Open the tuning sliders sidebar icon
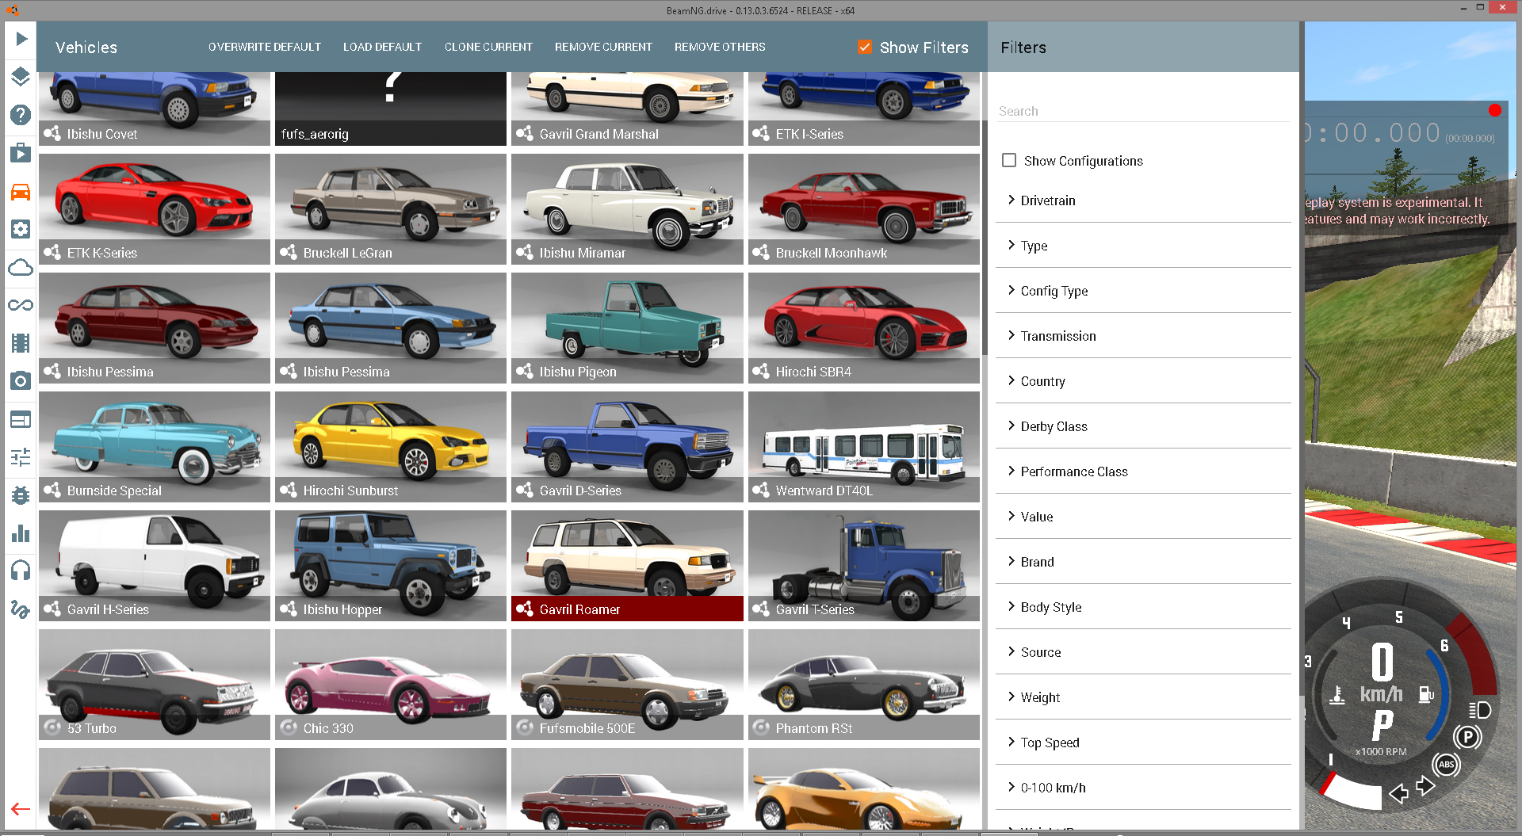 pyautogui.click(x=21, y=457)
